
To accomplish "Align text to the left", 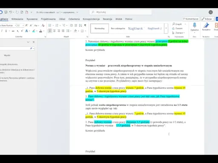I will [50, 31].
